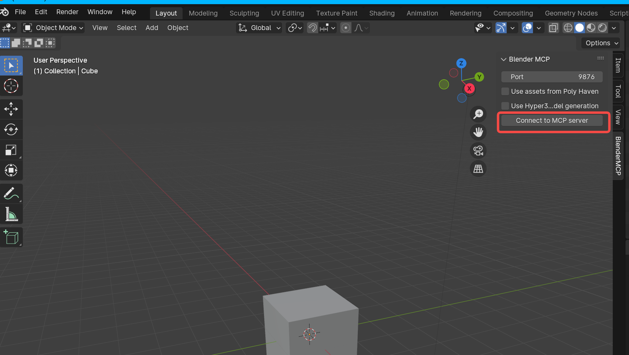Set selection mode to subtract selection
This screenshot has width=629, height=355.
pos(27,43)
